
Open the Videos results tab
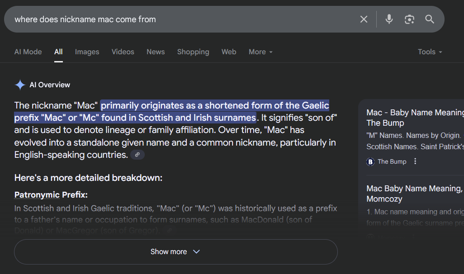123,52
